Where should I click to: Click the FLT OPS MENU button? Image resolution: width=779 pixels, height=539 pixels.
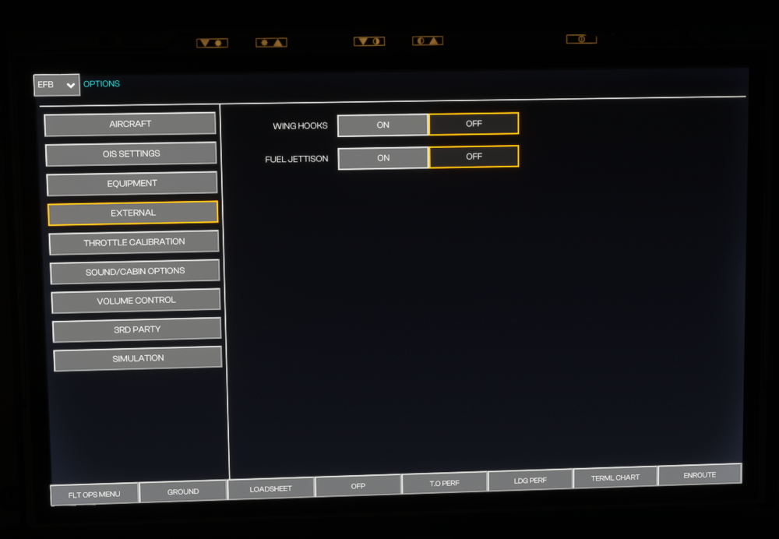tap(94, 494)
